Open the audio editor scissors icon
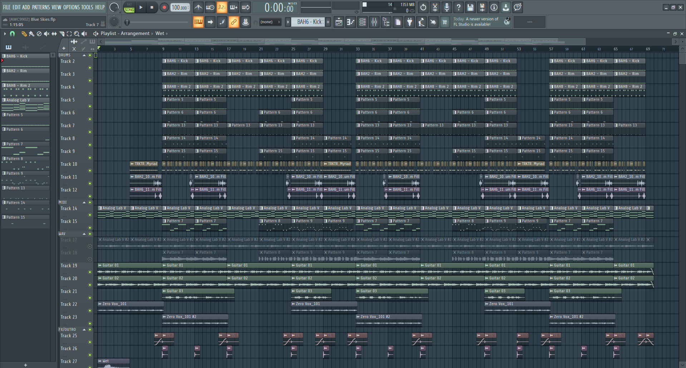The height and width of the screenshot is (368, 686). [435, 7]
